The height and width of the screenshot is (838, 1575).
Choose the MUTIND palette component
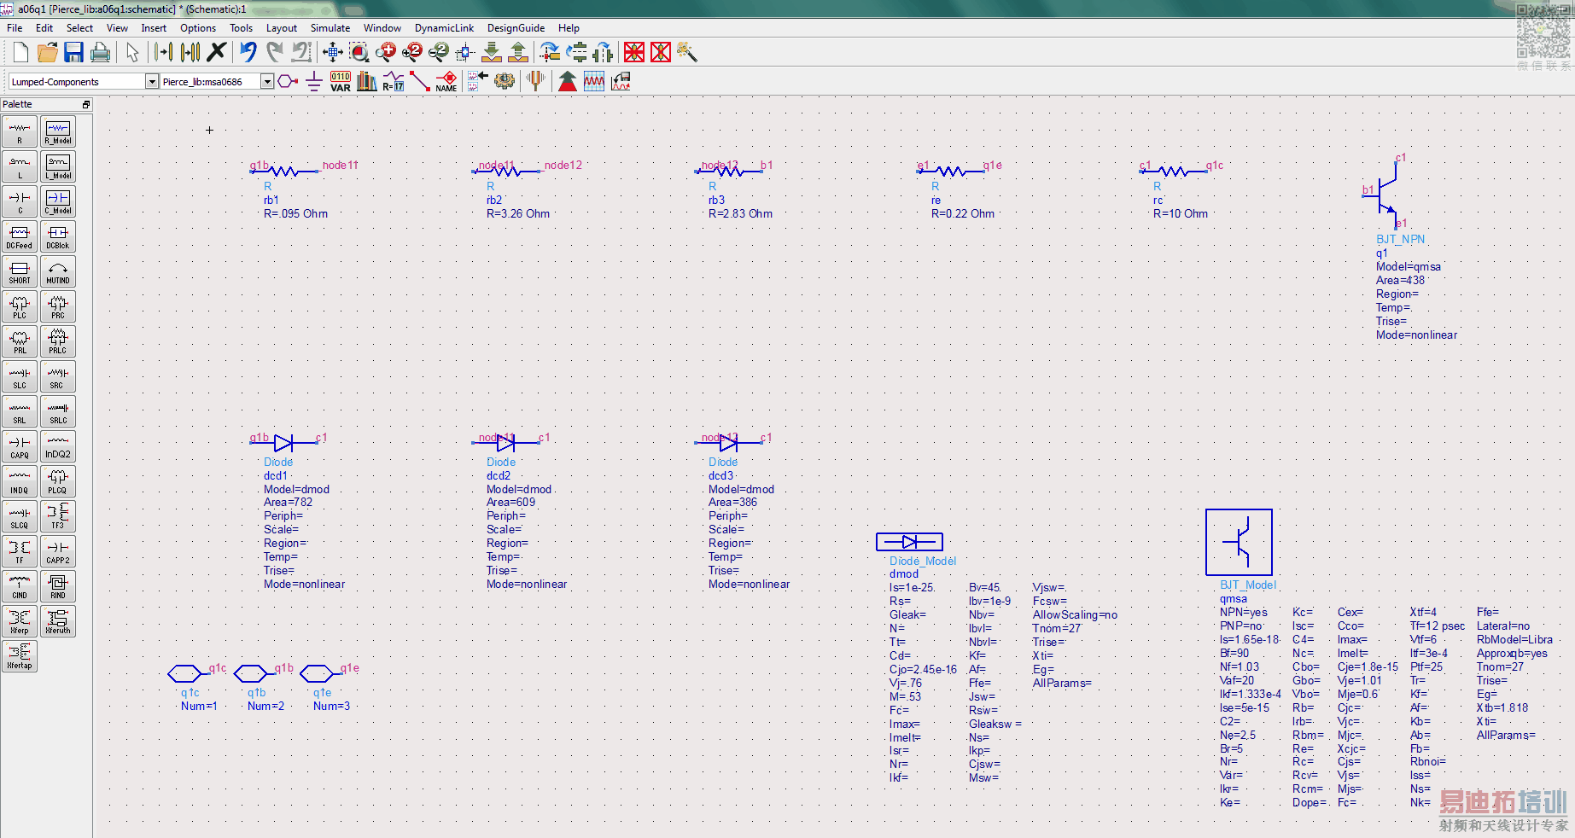coord(58,271)
